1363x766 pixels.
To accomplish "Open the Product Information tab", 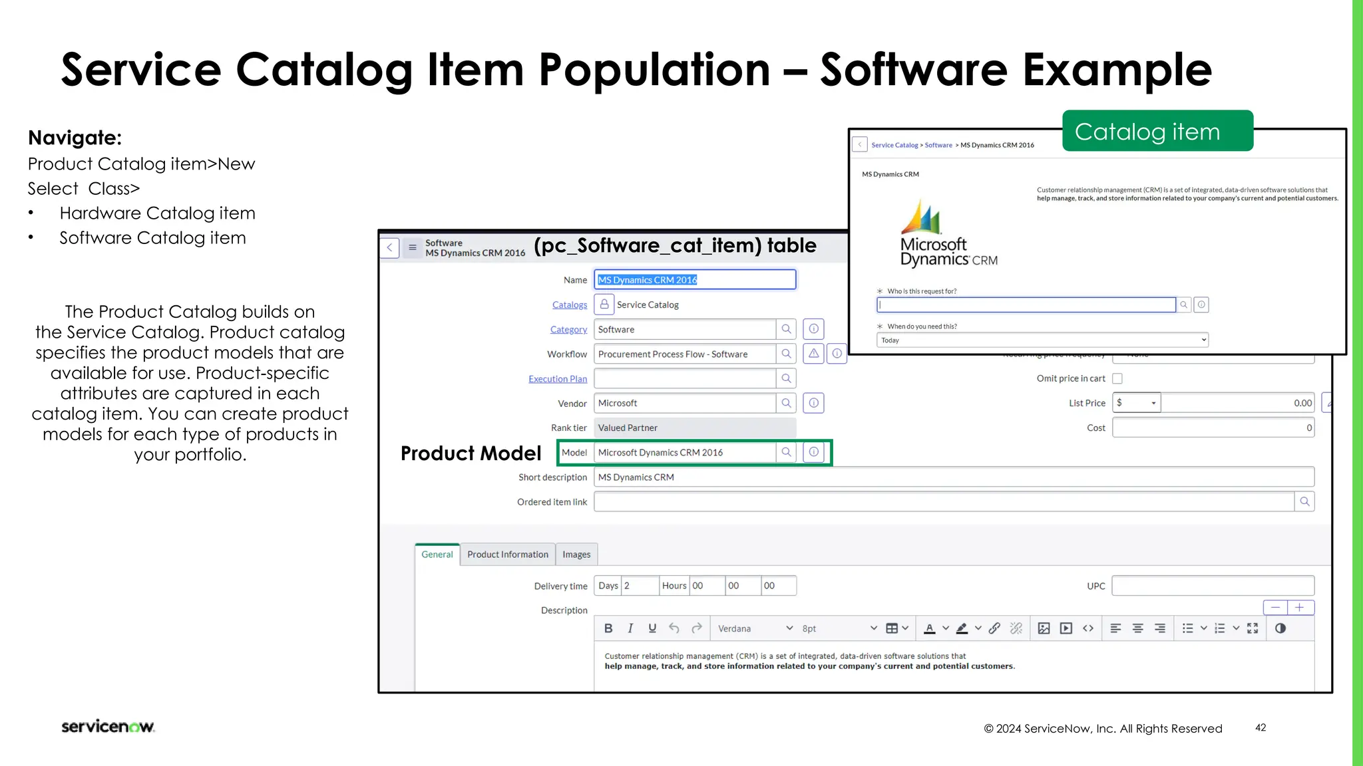I will [x=508, y=555].
